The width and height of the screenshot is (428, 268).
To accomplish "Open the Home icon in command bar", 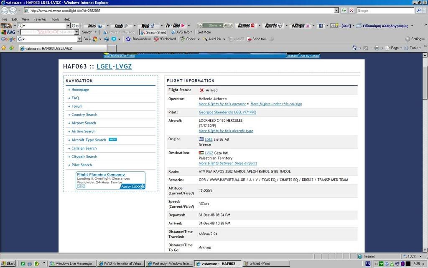I will 355,48.
